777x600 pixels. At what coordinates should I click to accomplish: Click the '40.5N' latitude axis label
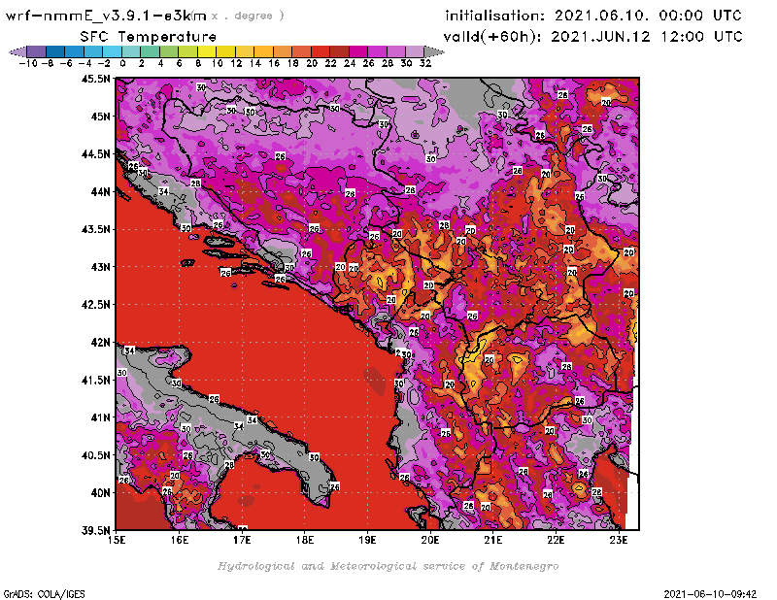point(95,455)
